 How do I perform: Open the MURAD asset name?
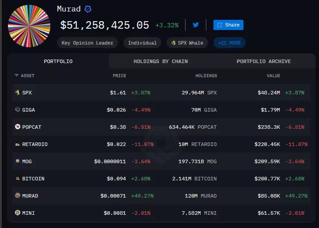tap(30, 196)
